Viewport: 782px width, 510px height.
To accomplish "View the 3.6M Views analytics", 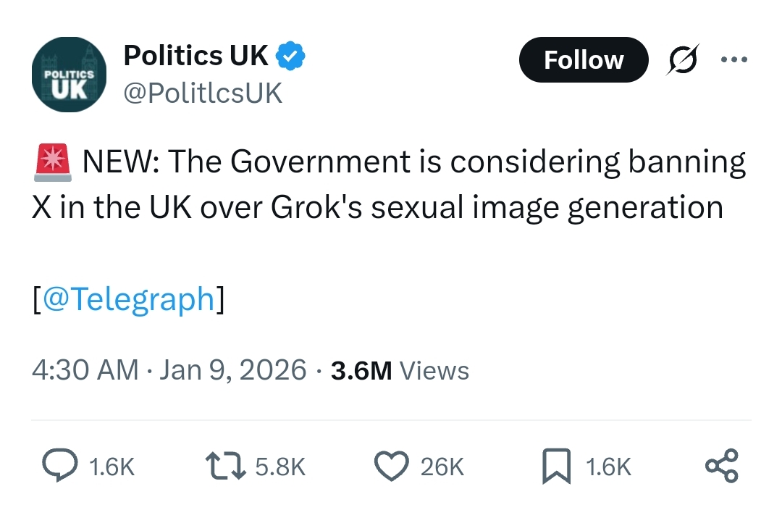I will click(x=400, y=370).
